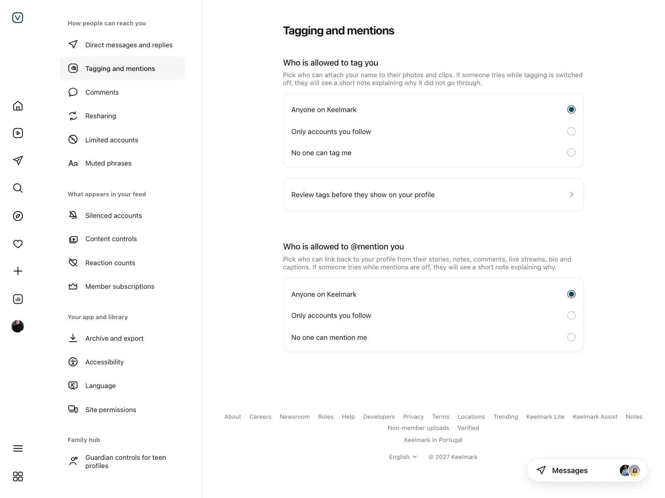Click the plus create icon

coord(18,271)
